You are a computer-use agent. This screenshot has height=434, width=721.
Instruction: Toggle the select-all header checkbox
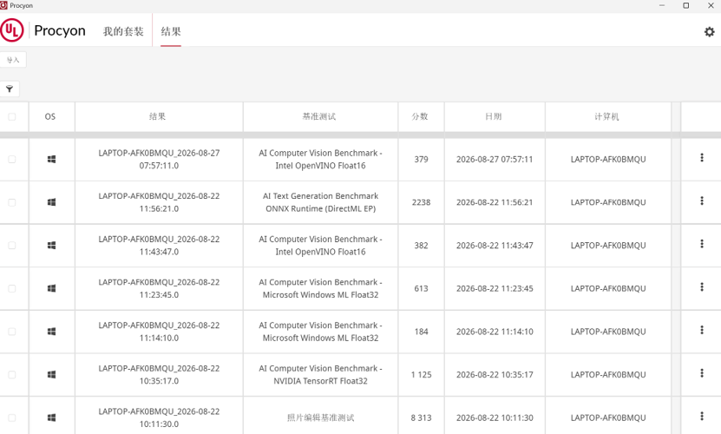(12, 117)
